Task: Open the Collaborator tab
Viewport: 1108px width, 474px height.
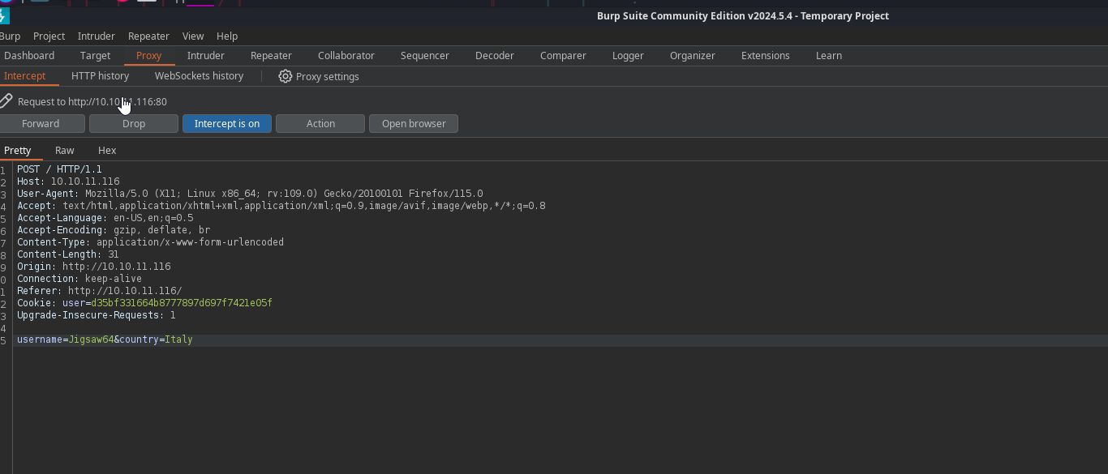Action: tap(346, 55)
